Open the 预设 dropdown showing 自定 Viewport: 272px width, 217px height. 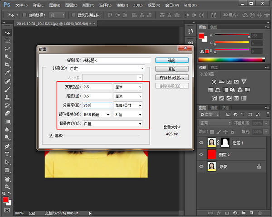(x=112, y=68)
